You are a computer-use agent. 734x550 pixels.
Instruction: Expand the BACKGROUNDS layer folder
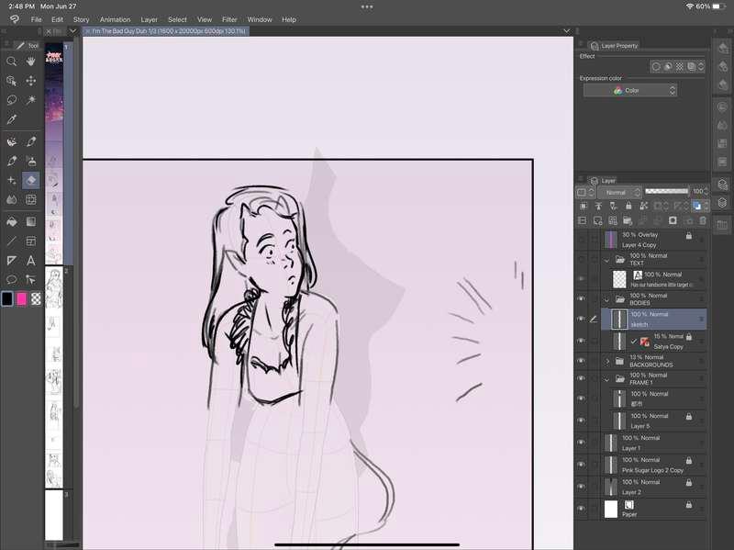click(x=607, y=361)
